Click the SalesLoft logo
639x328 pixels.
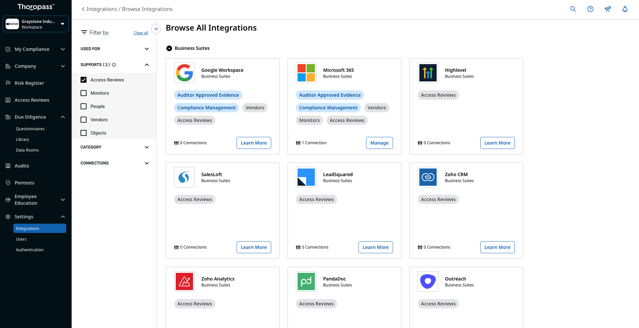pyautogui.click(x=184, y=177)
